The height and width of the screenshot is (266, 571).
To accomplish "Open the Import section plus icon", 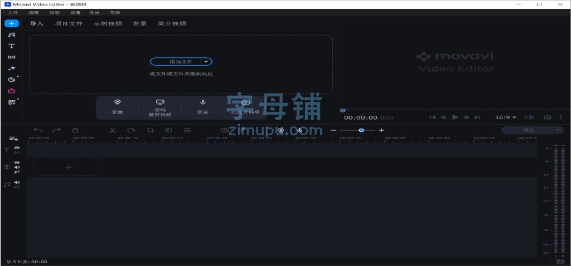I will [x=12, y=23].
